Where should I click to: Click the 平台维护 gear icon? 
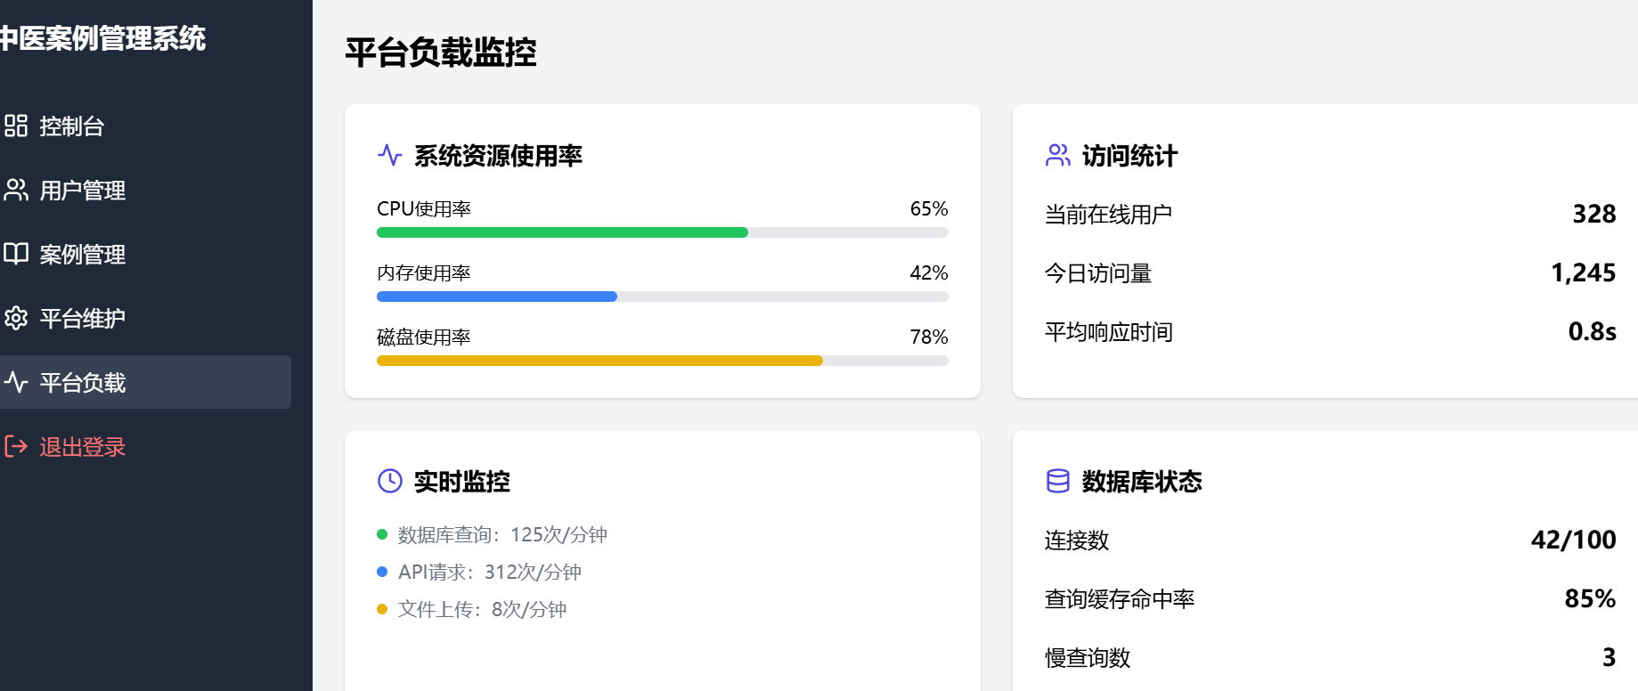(16, 318)
